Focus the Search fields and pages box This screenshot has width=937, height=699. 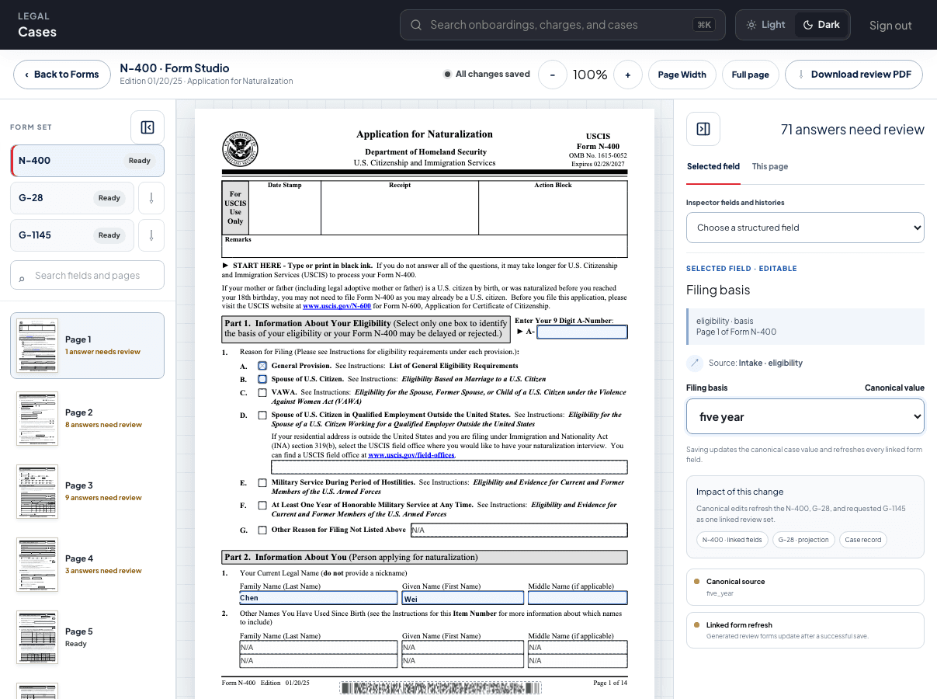tap(87, 275)
